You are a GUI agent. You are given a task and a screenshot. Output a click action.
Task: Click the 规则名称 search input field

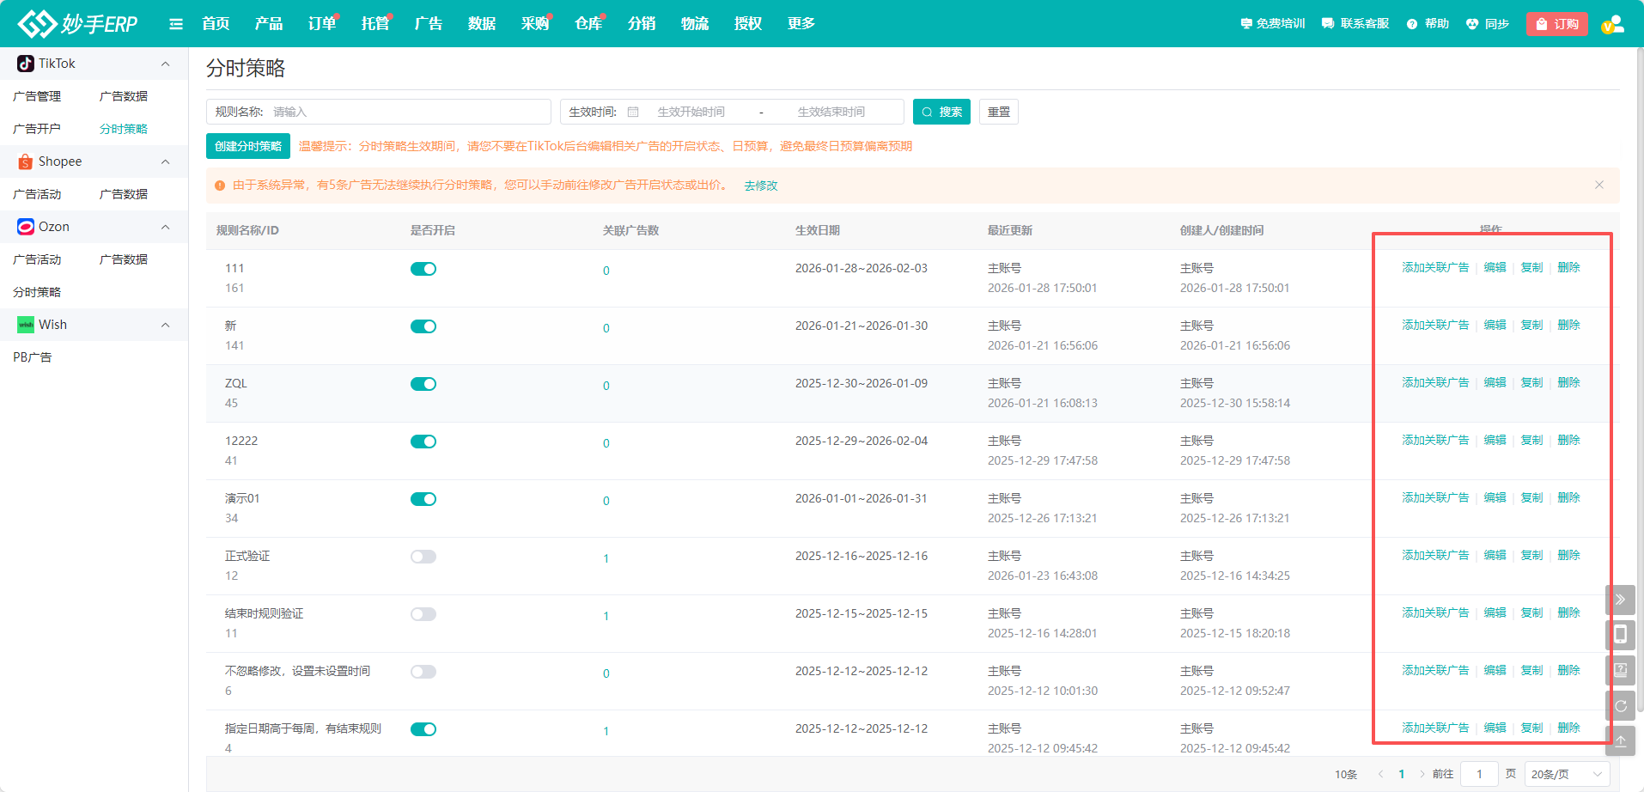408,112
